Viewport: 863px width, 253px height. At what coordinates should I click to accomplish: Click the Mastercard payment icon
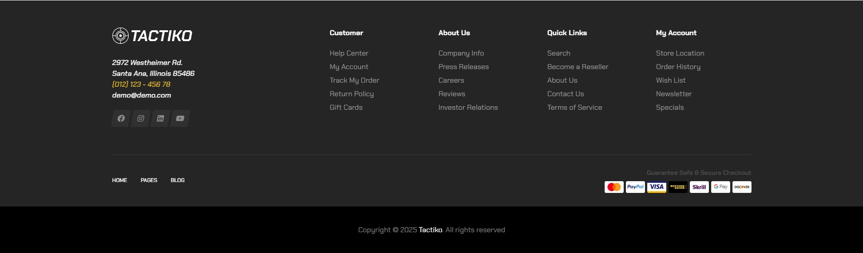pyautogui.click(x=614, y=187)
